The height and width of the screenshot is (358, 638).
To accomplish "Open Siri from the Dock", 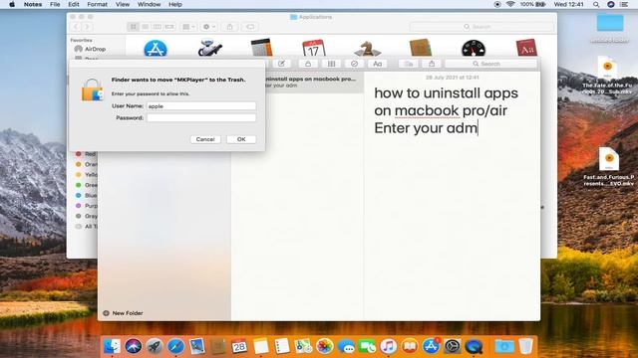I will 133,346.
